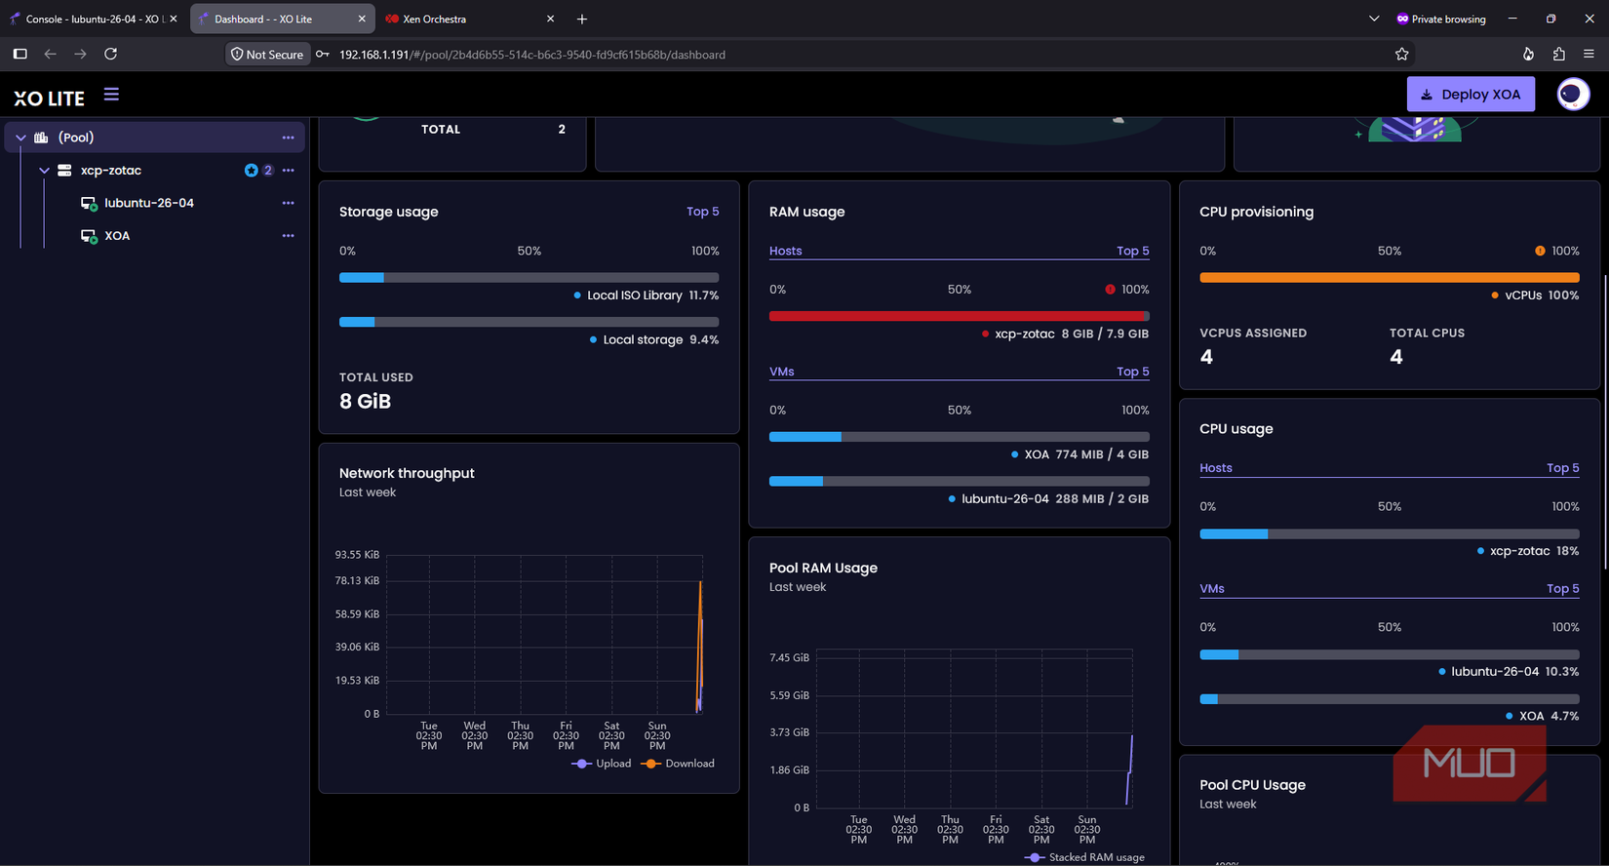Click the XO LITE logo
The height and width of the screenshot is (866, 1609).
tap(49, 98)
